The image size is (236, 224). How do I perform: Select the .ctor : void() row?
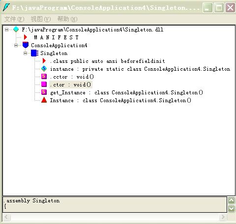click(71, 84)
